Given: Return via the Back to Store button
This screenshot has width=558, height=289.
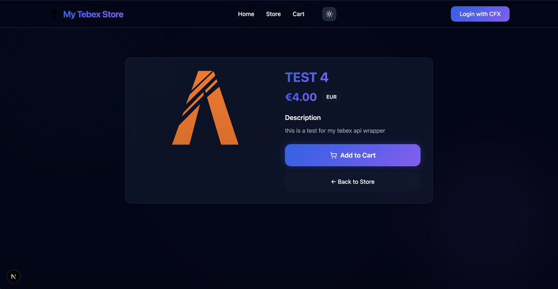Looking at the screenshot, I should coord(353,182).
